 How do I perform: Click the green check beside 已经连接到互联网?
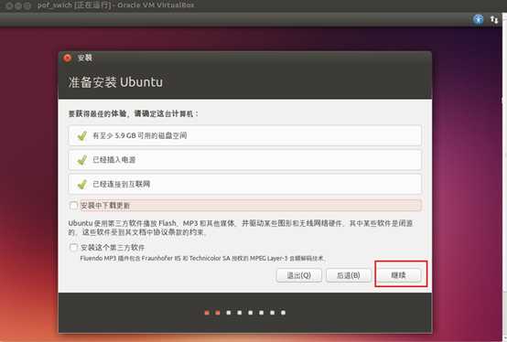pyautogui.click(x=82, y=184)
